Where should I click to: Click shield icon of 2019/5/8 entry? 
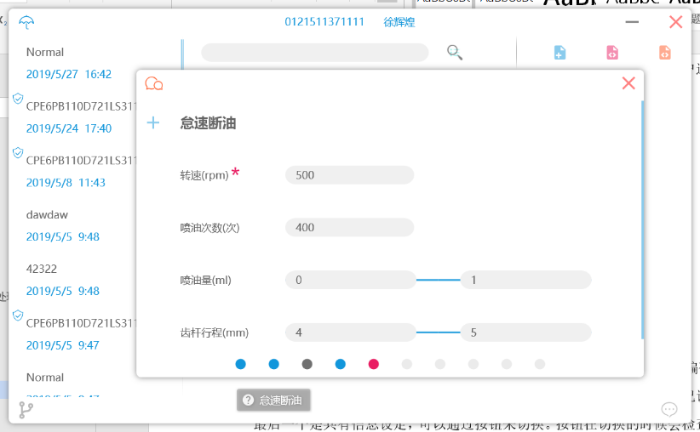pos(18,153)
